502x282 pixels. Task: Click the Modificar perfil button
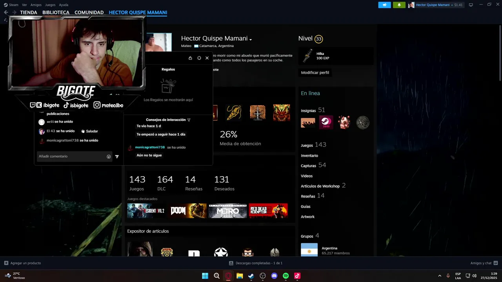315,72
